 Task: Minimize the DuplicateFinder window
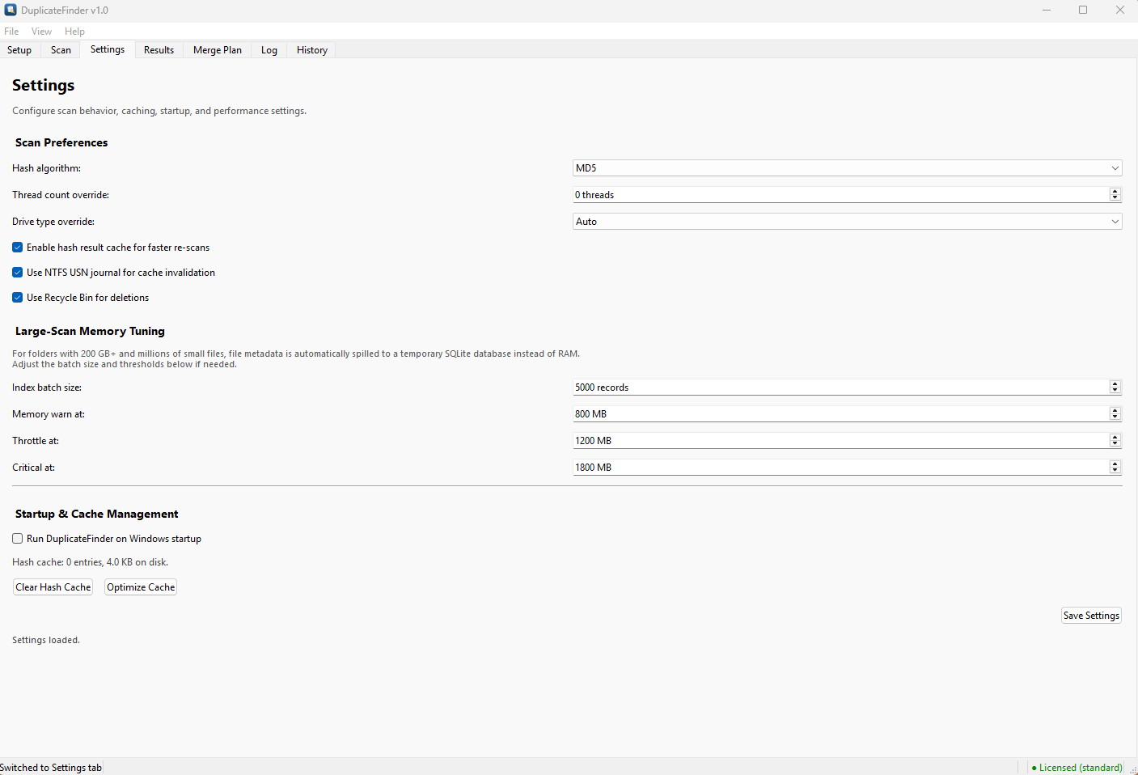(x=1047, y=10)
